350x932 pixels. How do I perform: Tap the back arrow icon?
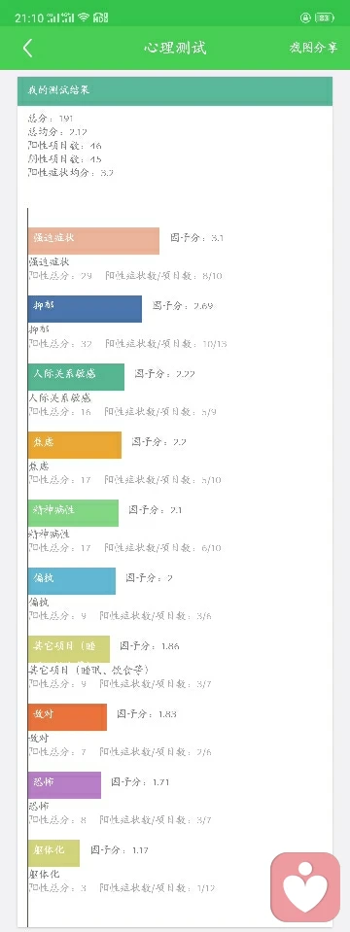(x=27, y=49)
